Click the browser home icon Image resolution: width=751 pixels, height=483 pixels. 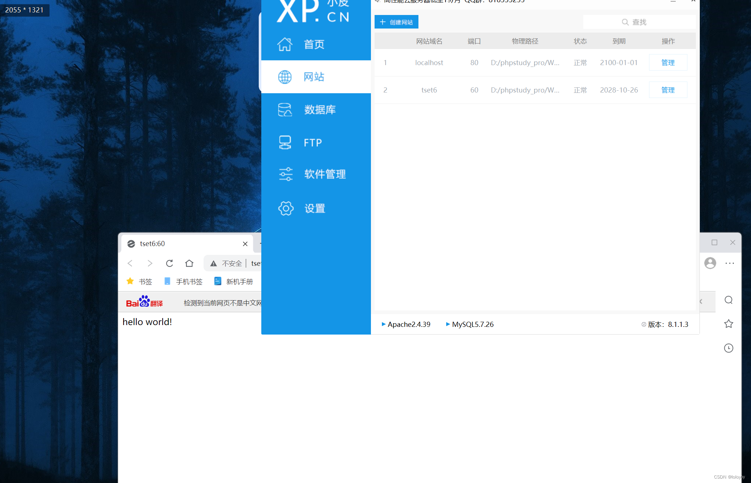[189, 263]
